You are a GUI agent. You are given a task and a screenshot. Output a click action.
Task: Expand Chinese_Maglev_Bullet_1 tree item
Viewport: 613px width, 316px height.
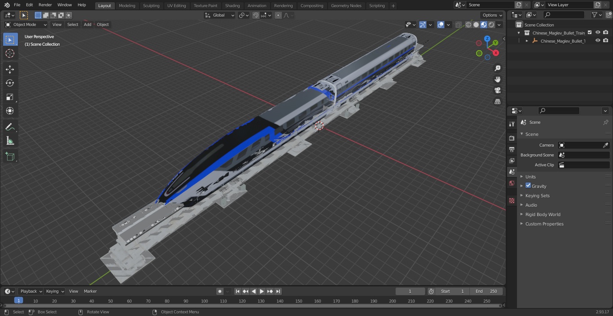point(527,41)
